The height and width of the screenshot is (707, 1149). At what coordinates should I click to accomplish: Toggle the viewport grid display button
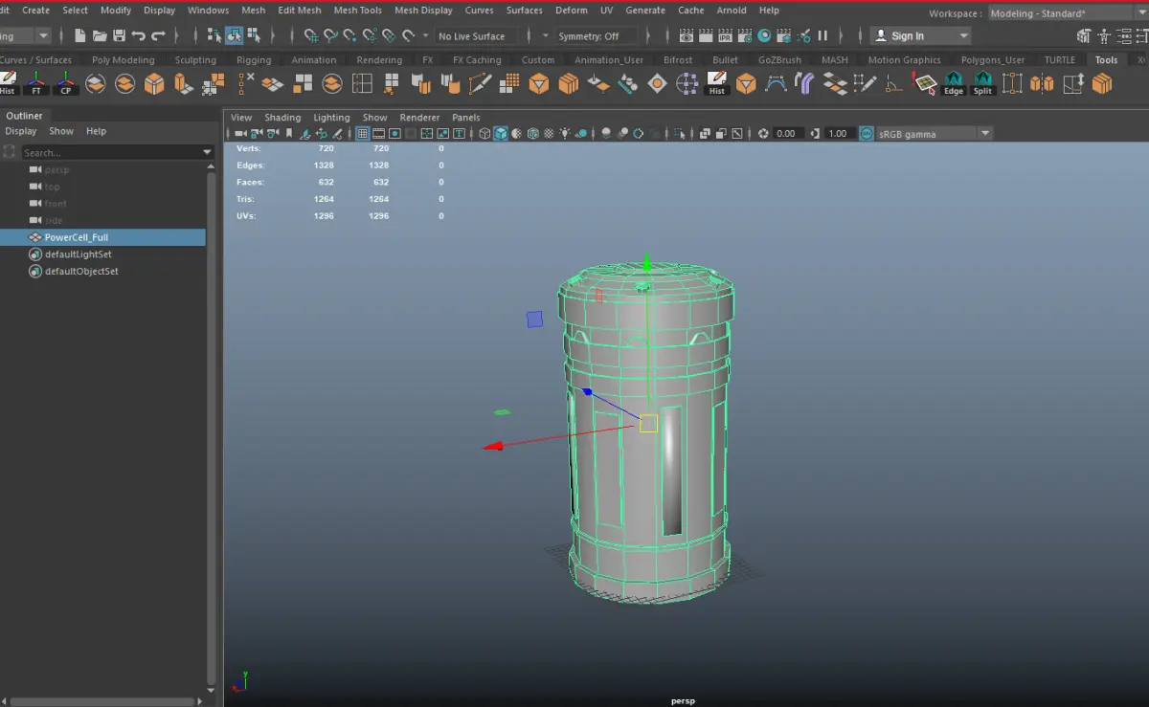[363, 134]
